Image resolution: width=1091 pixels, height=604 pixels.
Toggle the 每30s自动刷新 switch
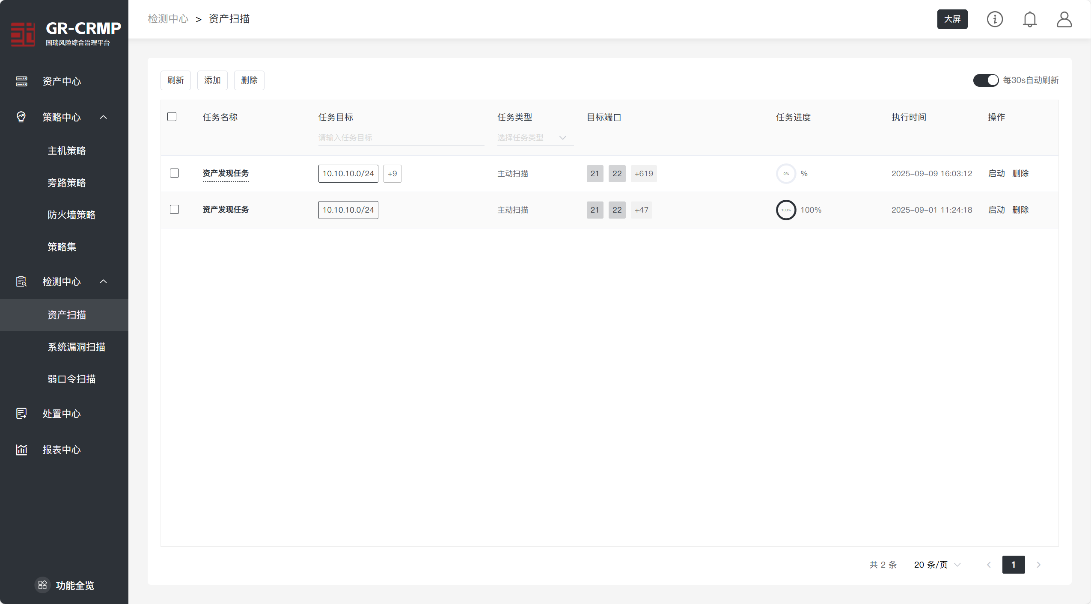pyautogui.click(x=985, y=80)
